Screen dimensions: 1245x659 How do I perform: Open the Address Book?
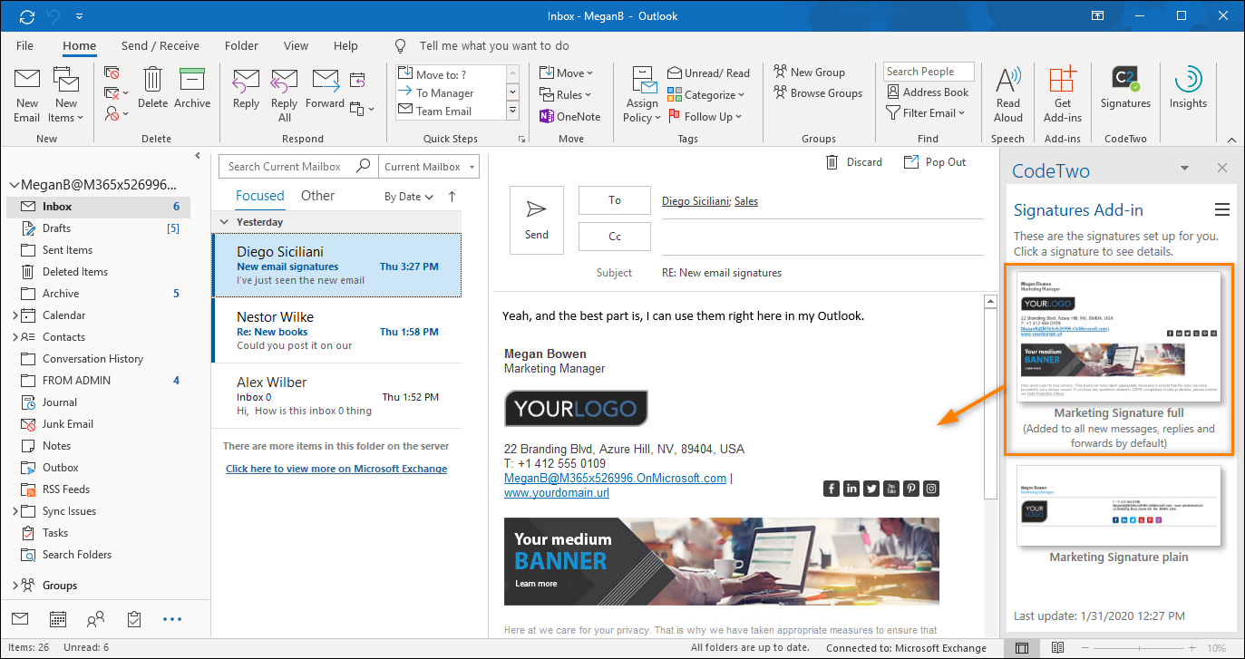[928, 92]
